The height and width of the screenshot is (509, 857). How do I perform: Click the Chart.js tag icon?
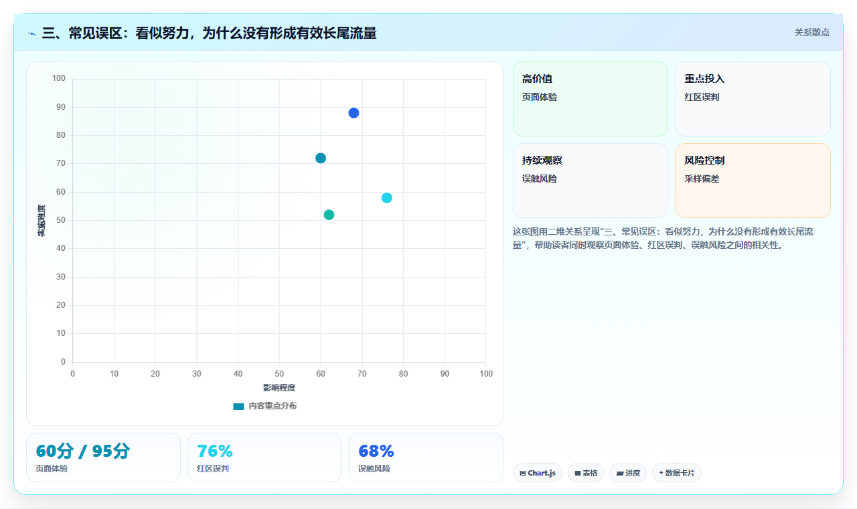coord(523,474)
